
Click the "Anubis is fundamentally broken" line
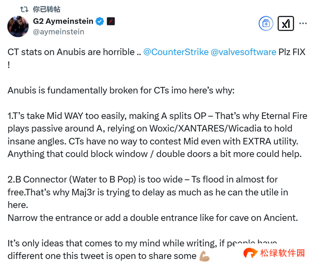tap(121, 90)
